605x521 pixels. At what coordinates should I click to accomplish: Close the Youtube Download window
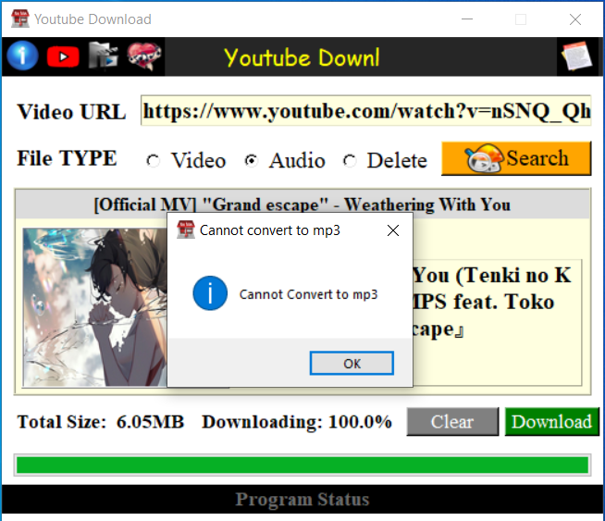click(574, 19)
